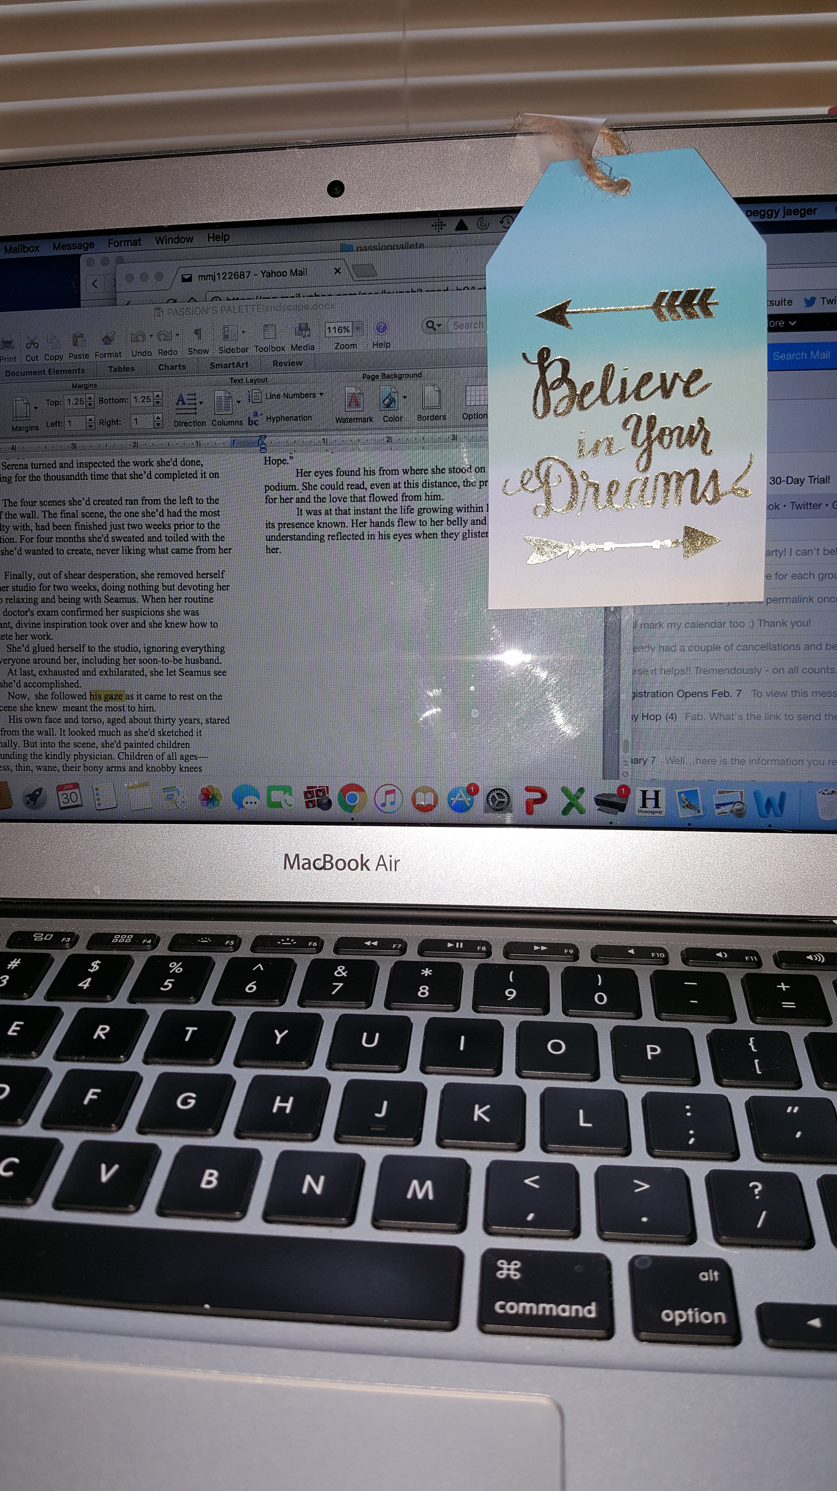Expand the Line Numbers dropdown
This screenshot has width=837, height=1491.
click(x=321, y=395)
